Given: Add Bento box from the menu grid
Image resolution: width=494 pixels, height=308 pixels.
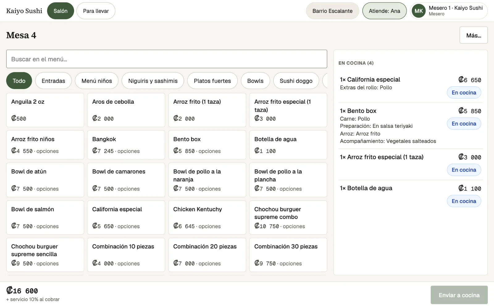Looking at the screenshot, I should click(207, 145).
